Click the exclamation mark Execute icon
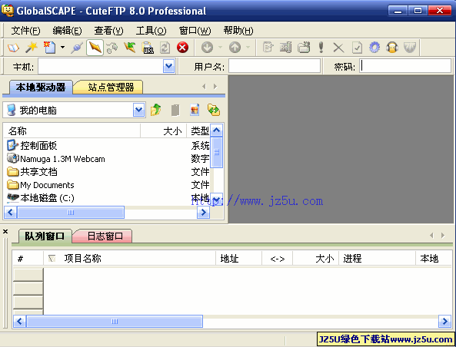456x347 pixels. click(x=321, y=48)
